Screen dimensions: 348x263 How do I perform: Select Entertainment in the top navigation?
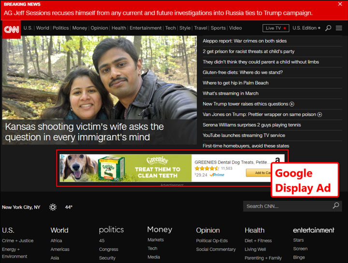pos(145,28)
